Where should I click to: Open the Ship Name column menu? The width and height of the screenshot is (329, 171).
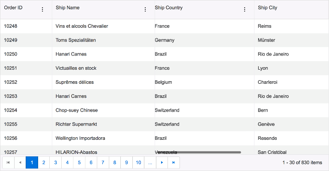(145, 9)
